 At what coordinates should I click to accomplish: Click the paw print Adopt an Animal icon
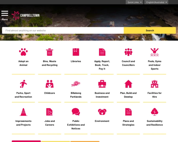[x=23, y=52]
